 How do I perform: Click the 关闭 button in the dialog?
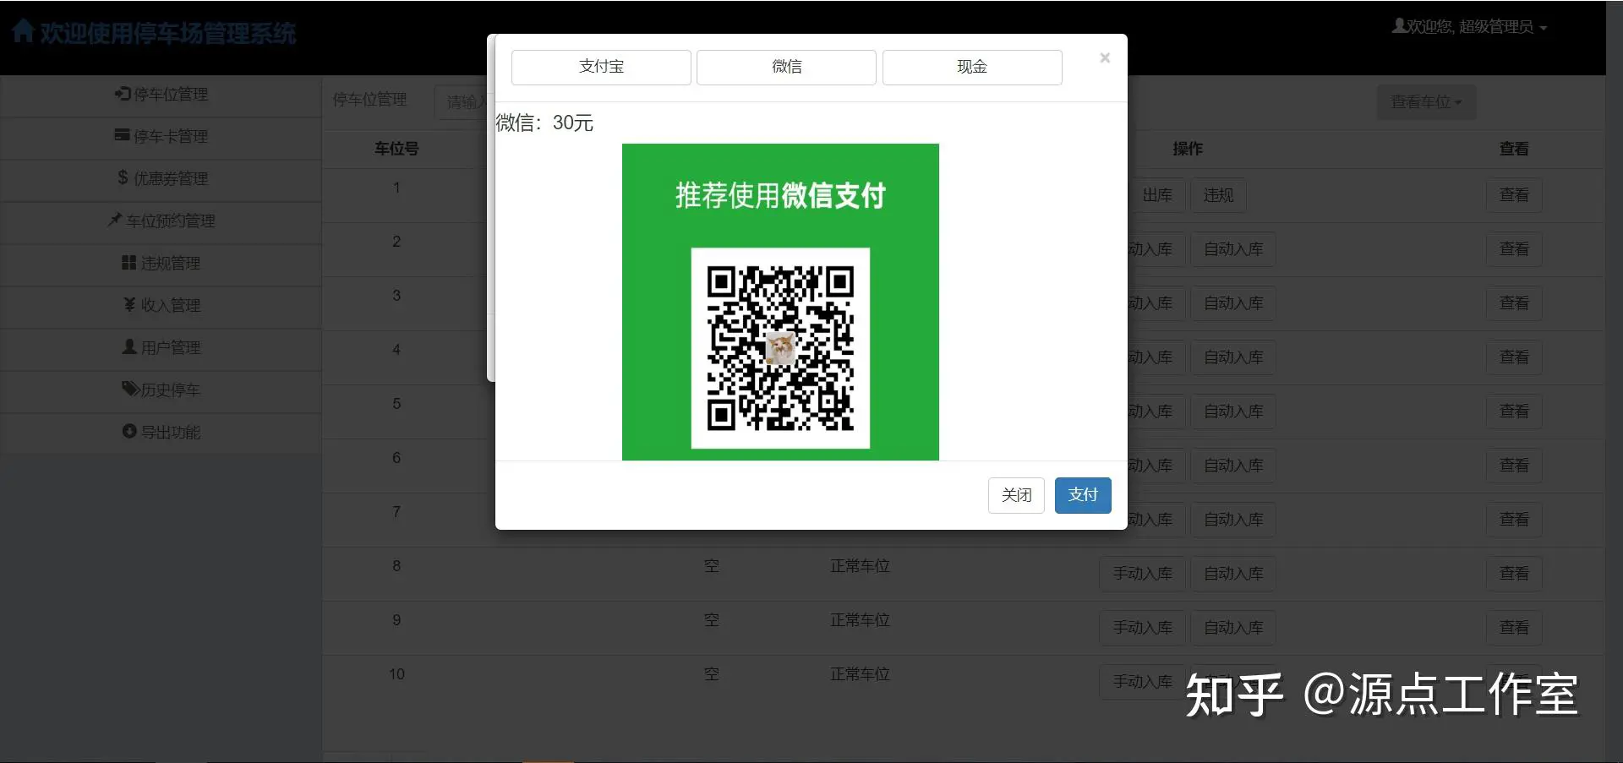pos(1016,495)
